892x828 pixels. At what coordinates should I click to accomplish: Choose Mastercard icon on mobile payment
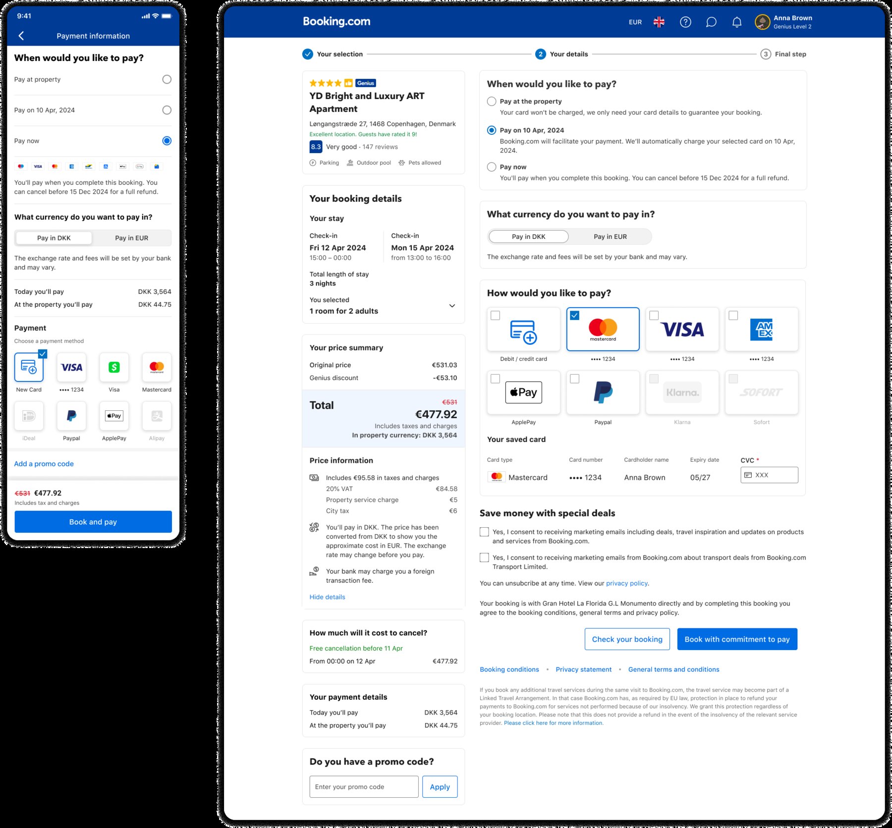coord(157,367)
